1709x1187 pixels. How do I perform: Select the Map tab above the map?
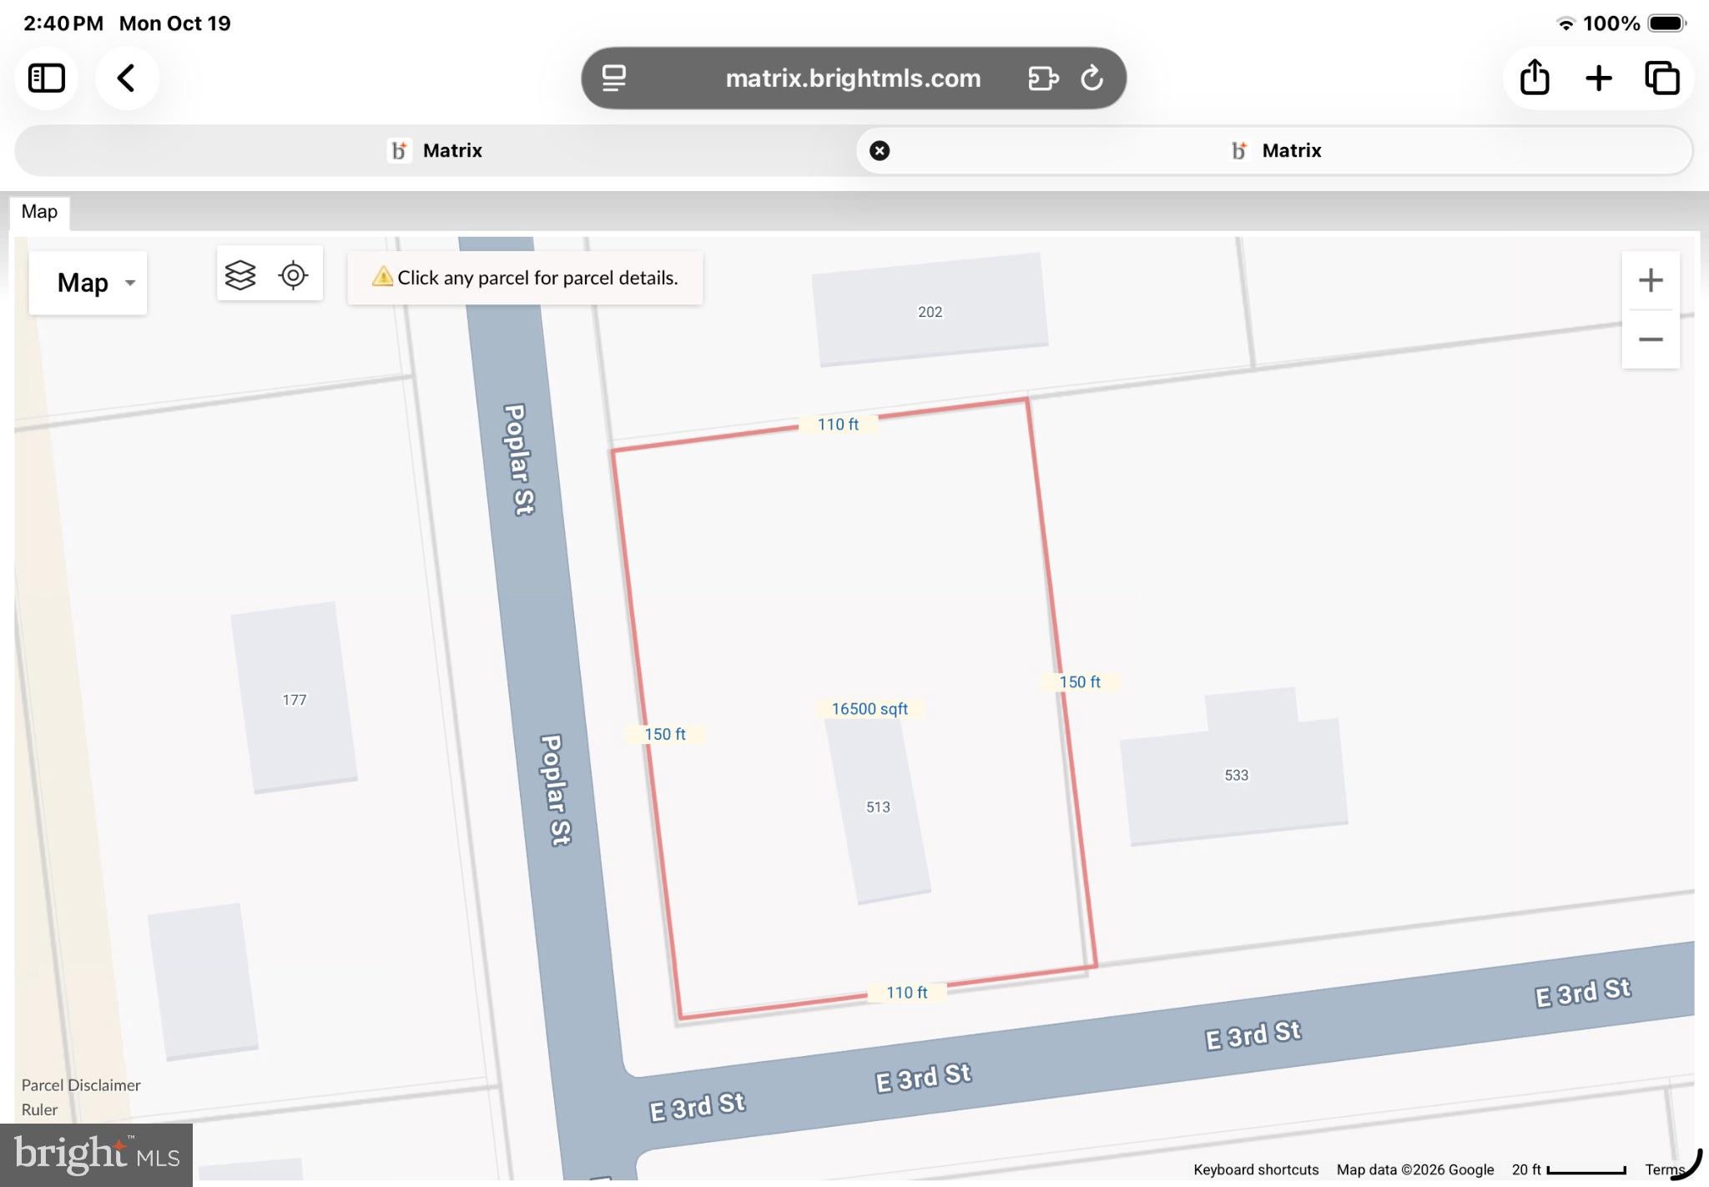click(x=39, y=212)
